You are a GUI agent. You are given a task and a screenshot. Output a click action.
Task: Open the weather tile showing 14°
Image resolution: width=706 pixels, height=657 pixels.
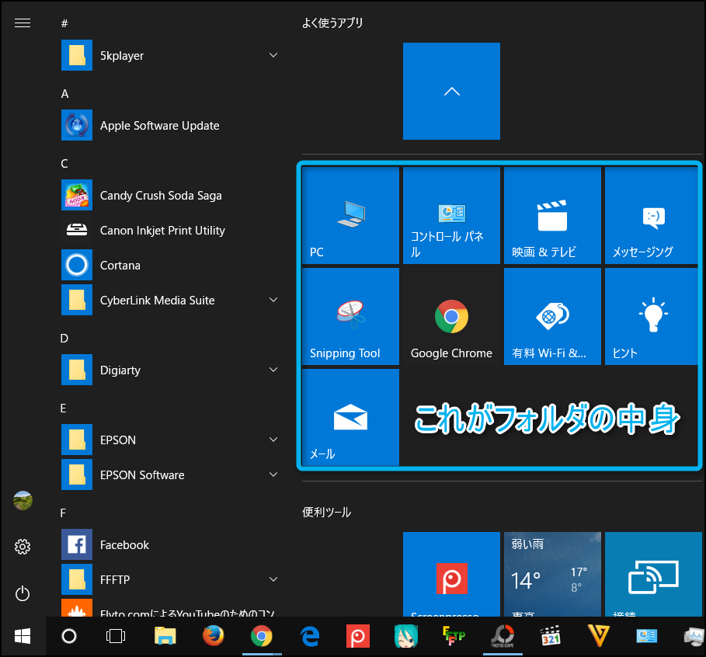(x=552, y=575)
